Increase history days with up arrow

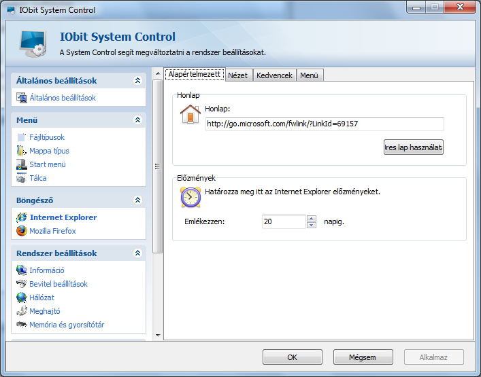pyautogui.click(x=312, y=218)
